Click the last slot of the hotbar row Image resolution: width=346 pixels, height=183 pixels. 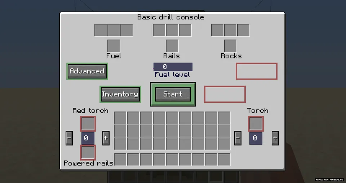coord(224,160)
